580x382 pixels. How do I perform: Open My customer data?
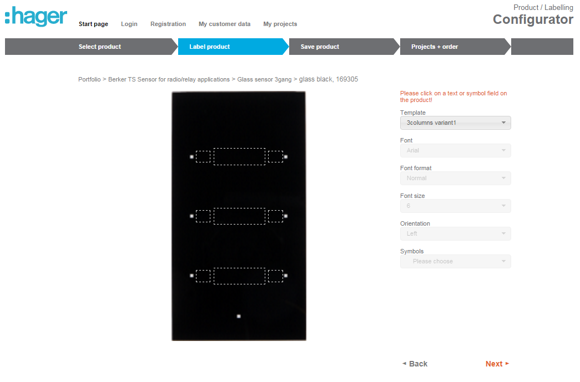point(225,24)
